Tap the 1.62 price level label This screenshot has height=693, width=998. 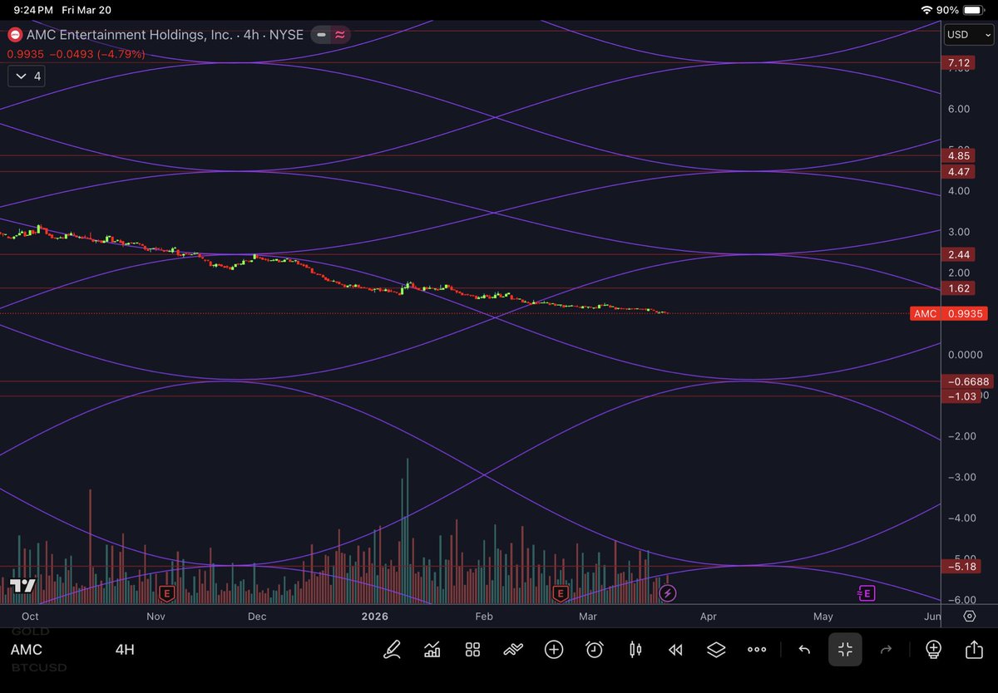pyautogui.click(x=959, y=288)
